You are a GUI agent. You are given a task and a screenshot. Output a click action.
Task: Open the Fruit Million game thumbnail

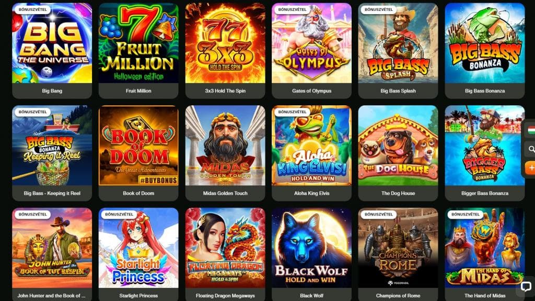(x=138, y=43)
